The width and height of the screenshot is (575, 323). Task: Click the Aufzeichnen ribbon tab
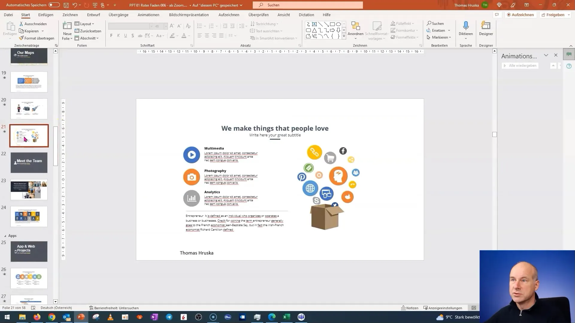coord(229,15)
